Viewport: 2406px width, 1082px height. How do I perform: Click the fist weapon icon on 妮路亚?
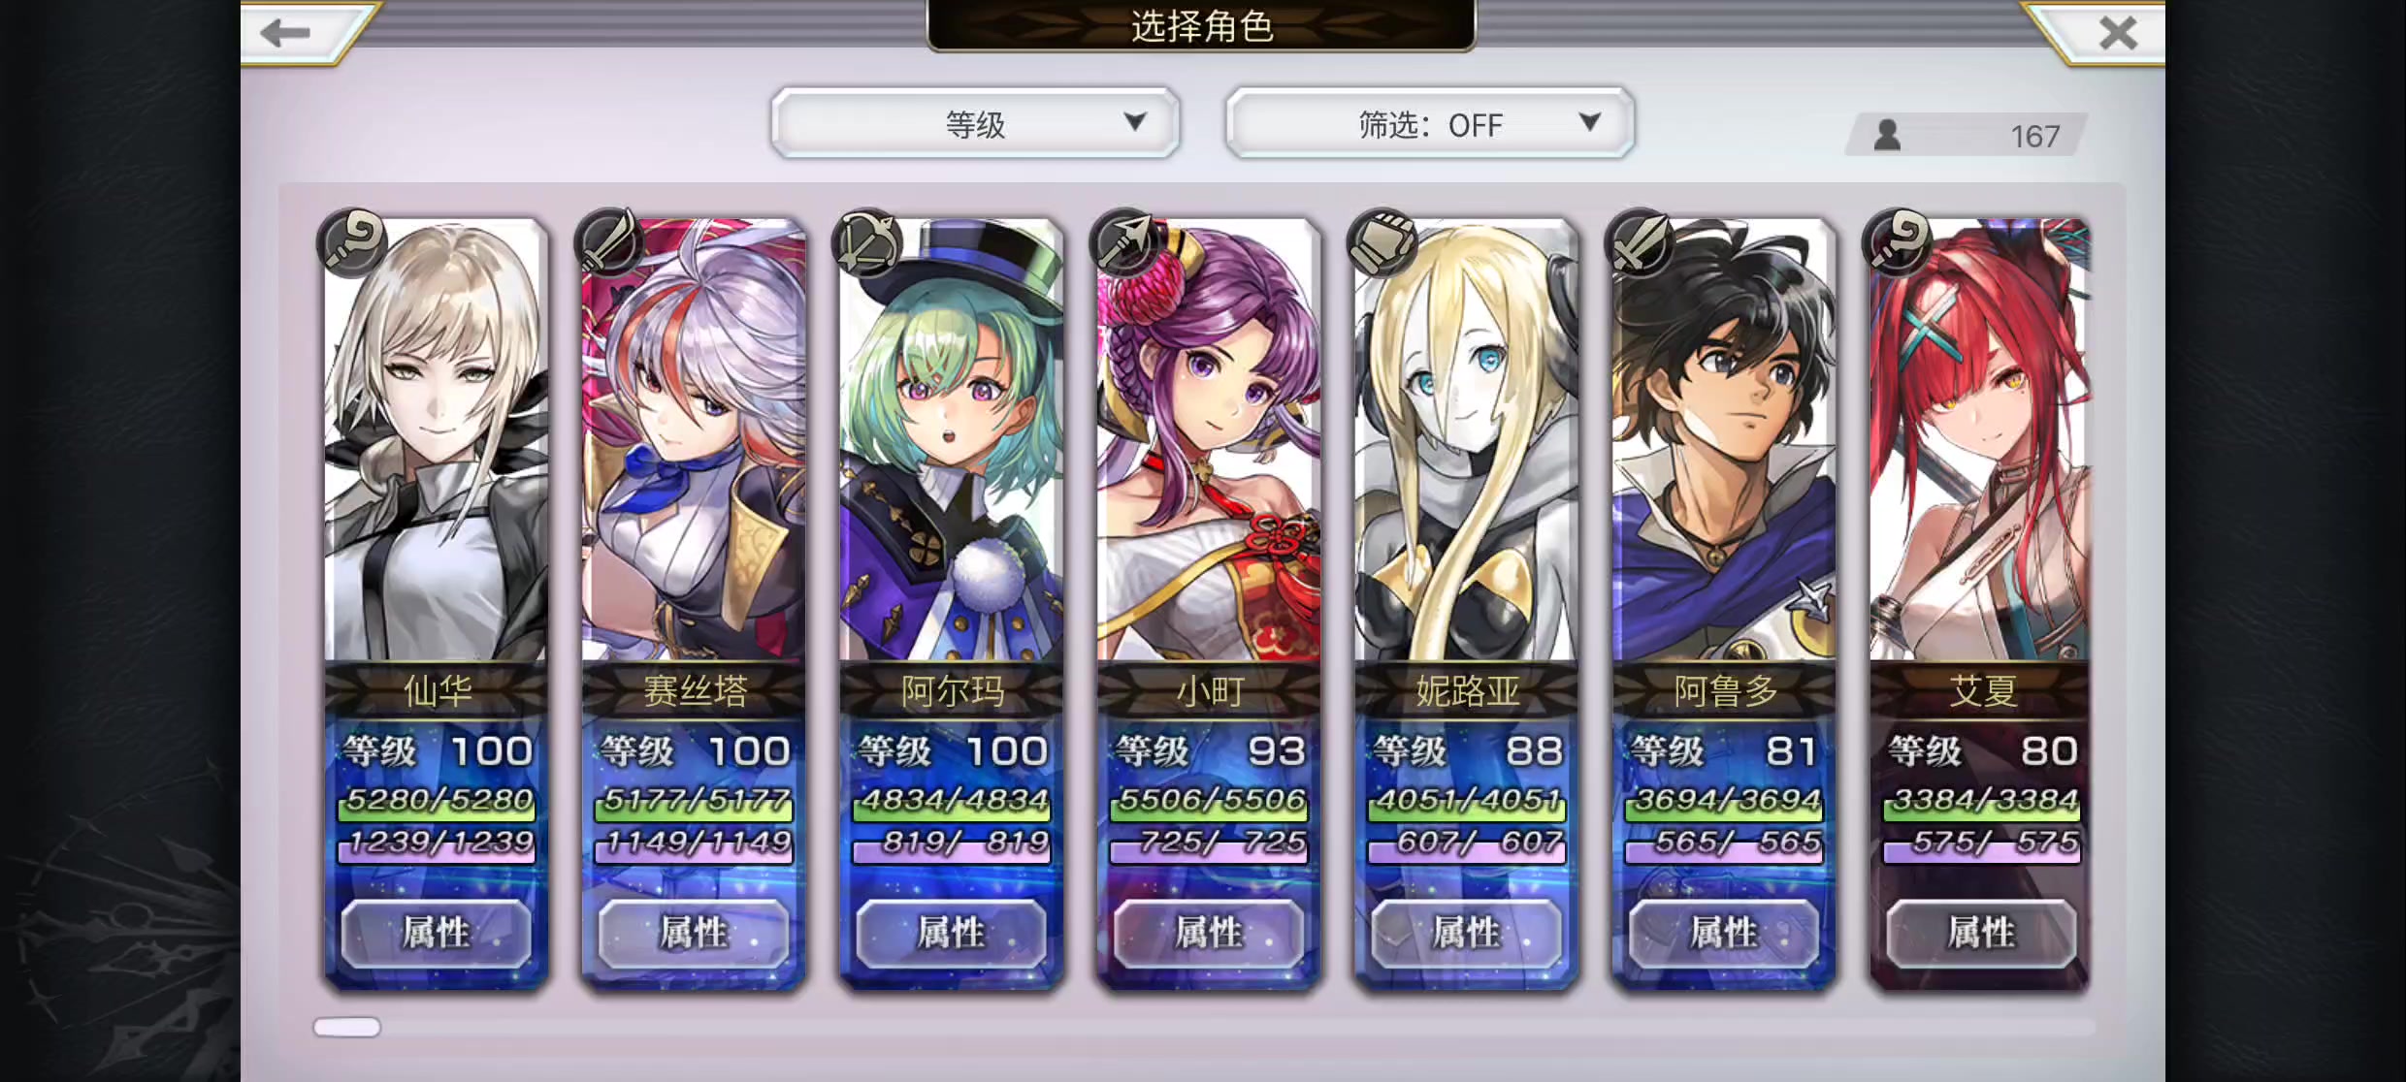(x=1382, y=240)
